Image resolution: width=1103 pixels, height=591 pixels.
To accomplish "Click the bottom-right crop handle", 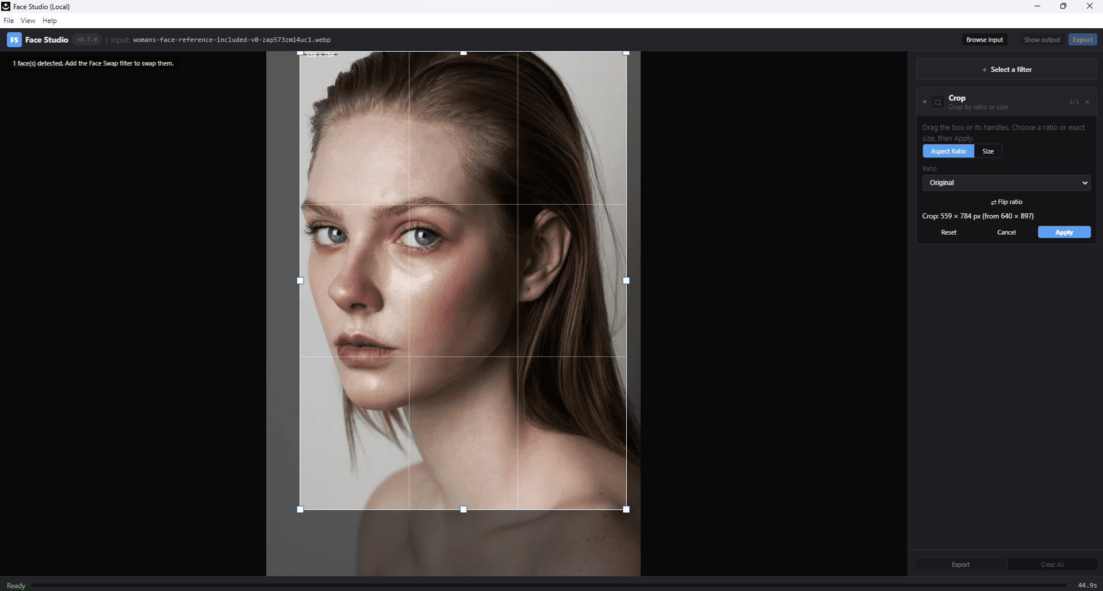I will [x=626, y=509].
